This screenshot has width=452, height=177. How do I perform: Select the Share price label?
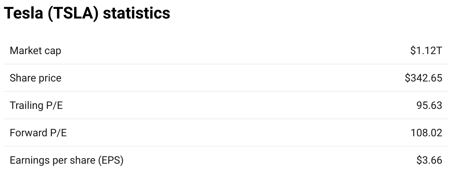pyautogui.click(x=36, y=78)
